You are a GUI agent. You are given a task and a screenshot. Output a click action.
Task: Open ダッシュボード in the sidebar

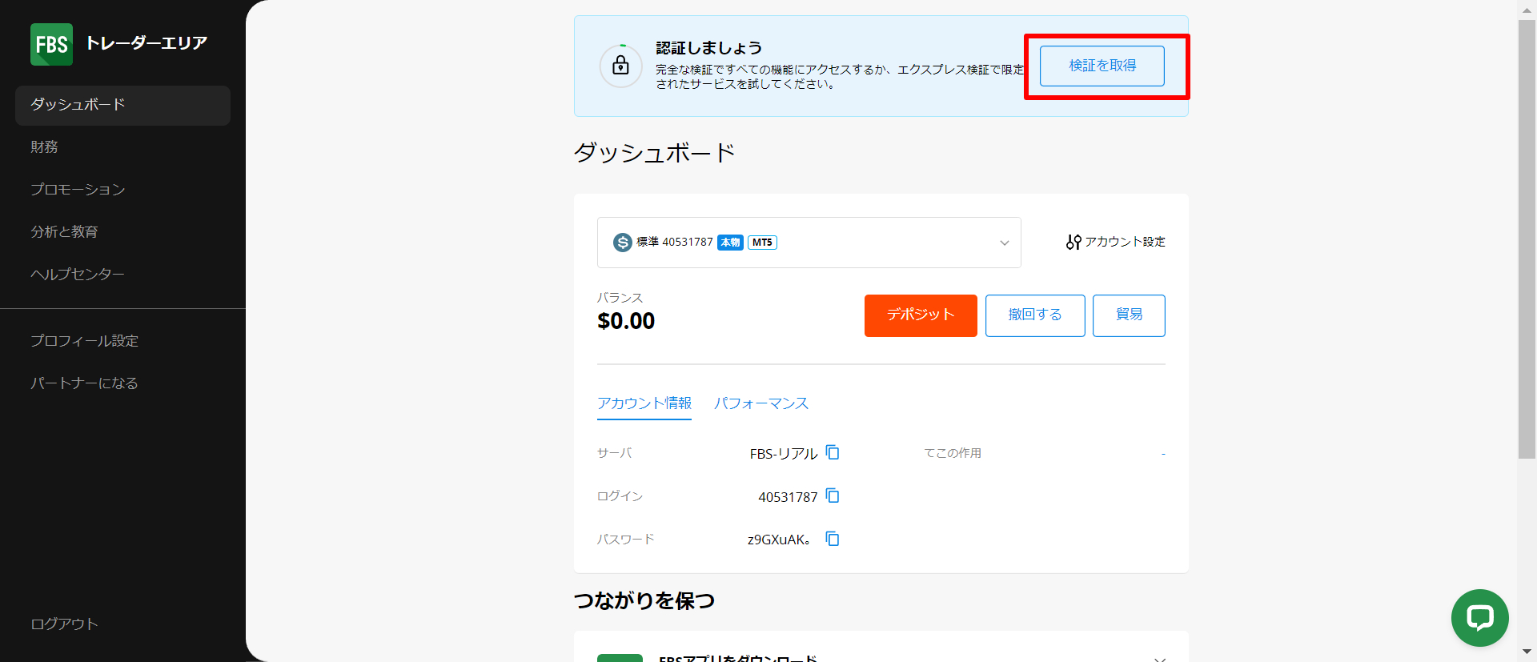pos(122,105)
